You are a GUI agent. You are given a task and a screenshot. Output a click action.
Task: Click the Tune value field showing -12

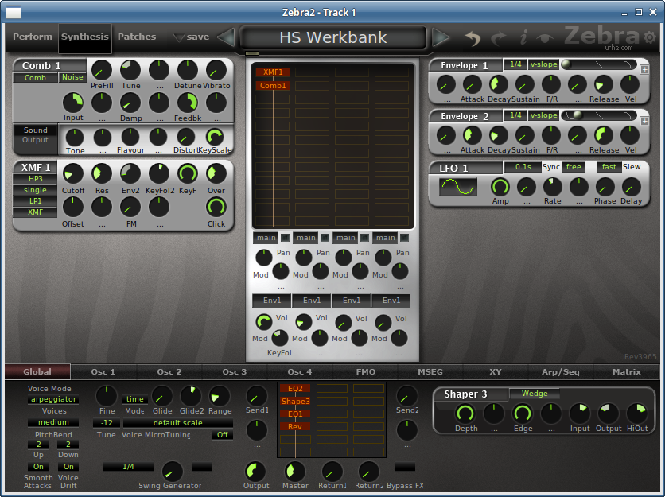coord(107,423)
